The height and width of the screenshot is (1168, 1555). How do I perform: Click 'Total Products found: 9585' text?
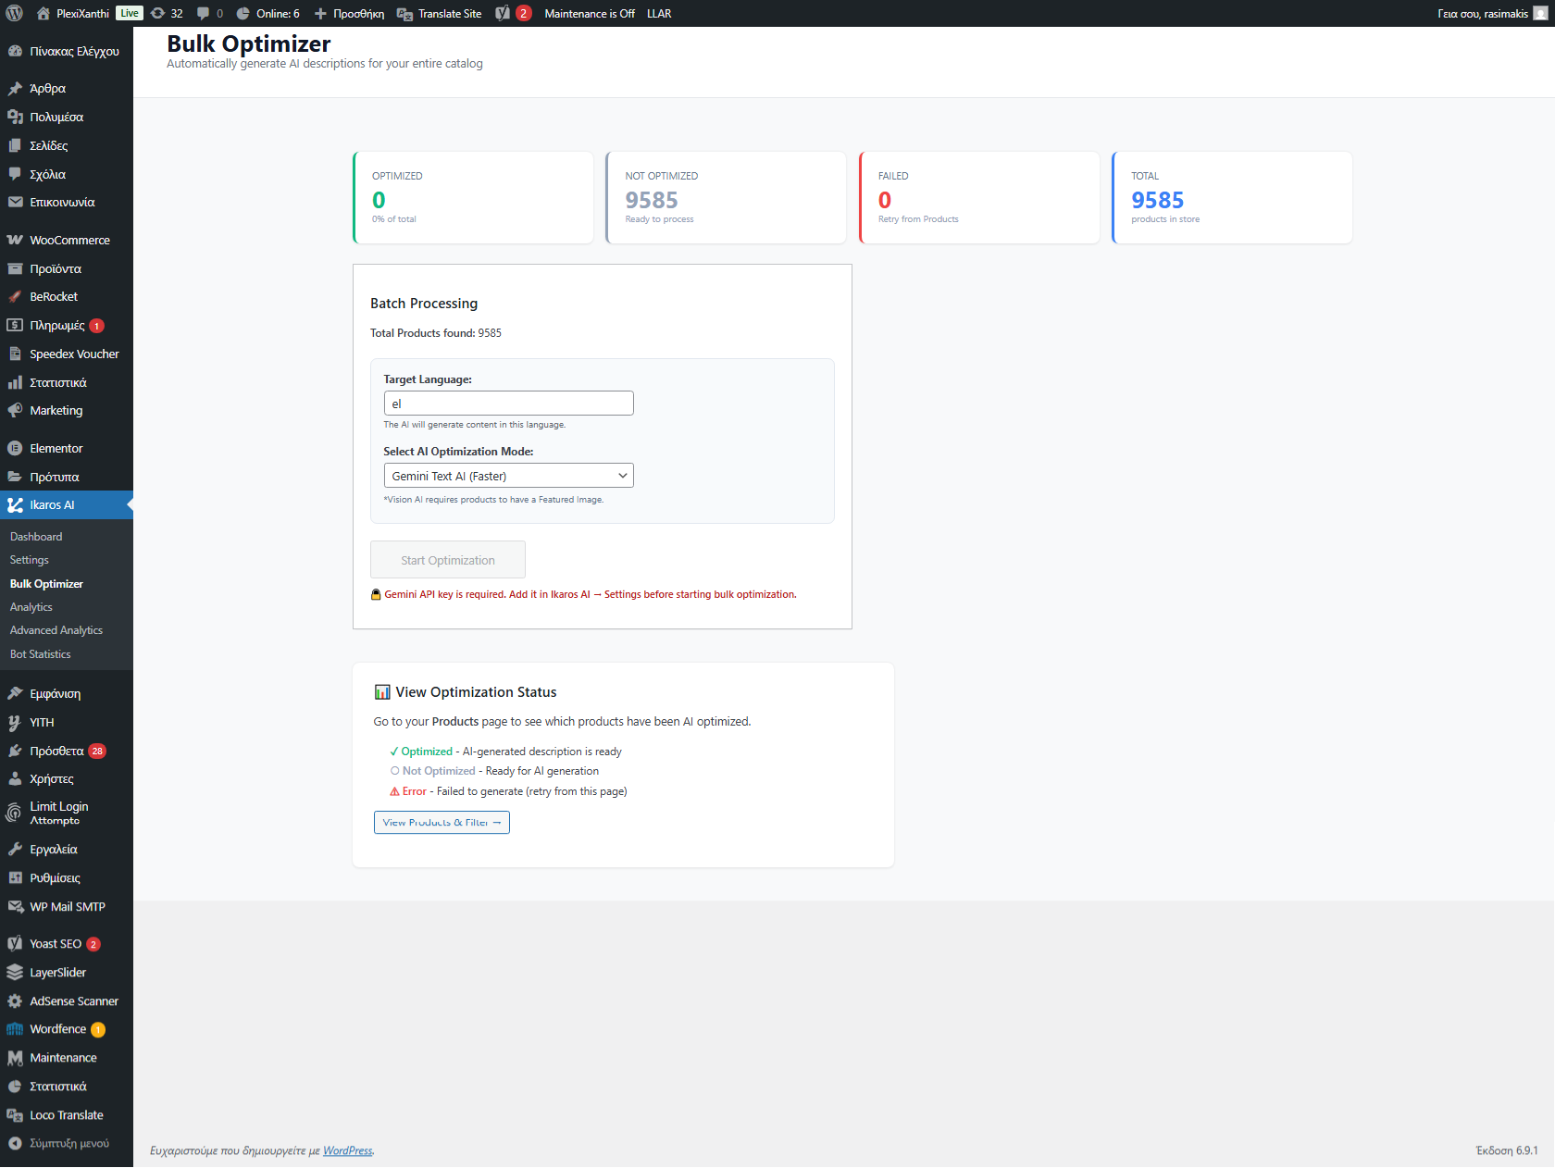tap(436, 333)
